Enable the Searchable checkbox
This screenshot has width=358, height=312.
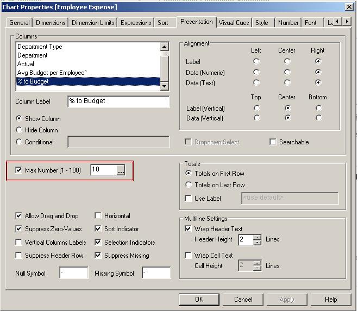pos(273,142)
